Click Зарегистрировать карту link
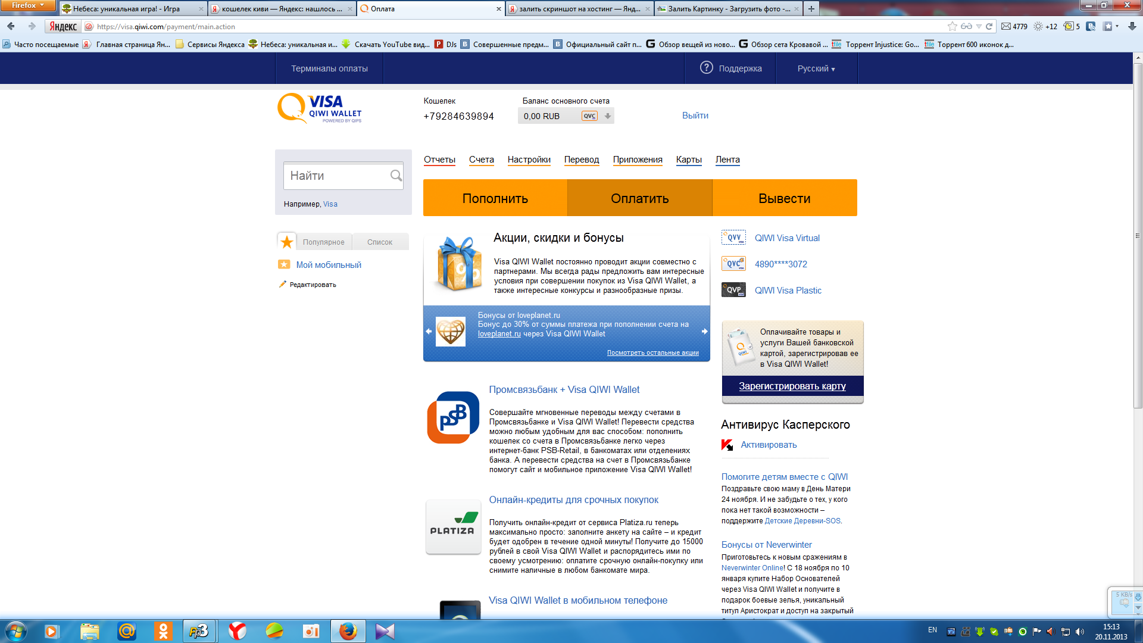The width and height of the screenshot is (1143, 643). [x=792, y=386]
